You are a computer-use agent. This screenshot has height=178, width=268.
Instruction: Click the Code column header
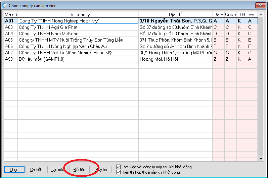pos(231,14)
